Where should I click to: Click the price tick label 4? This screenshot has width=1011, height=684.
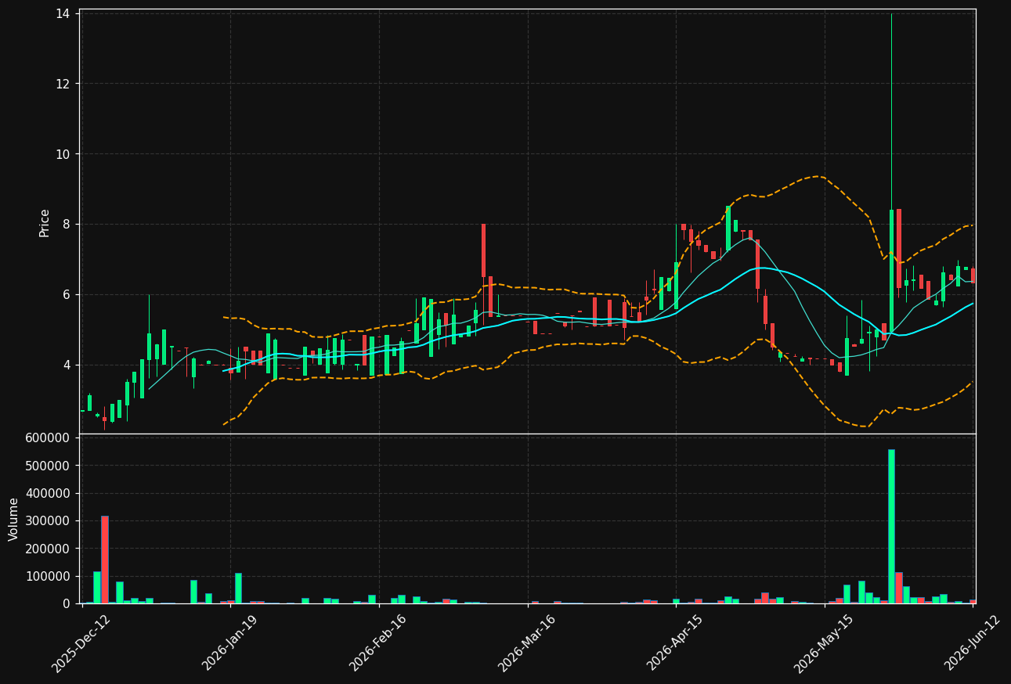(67, 365)
